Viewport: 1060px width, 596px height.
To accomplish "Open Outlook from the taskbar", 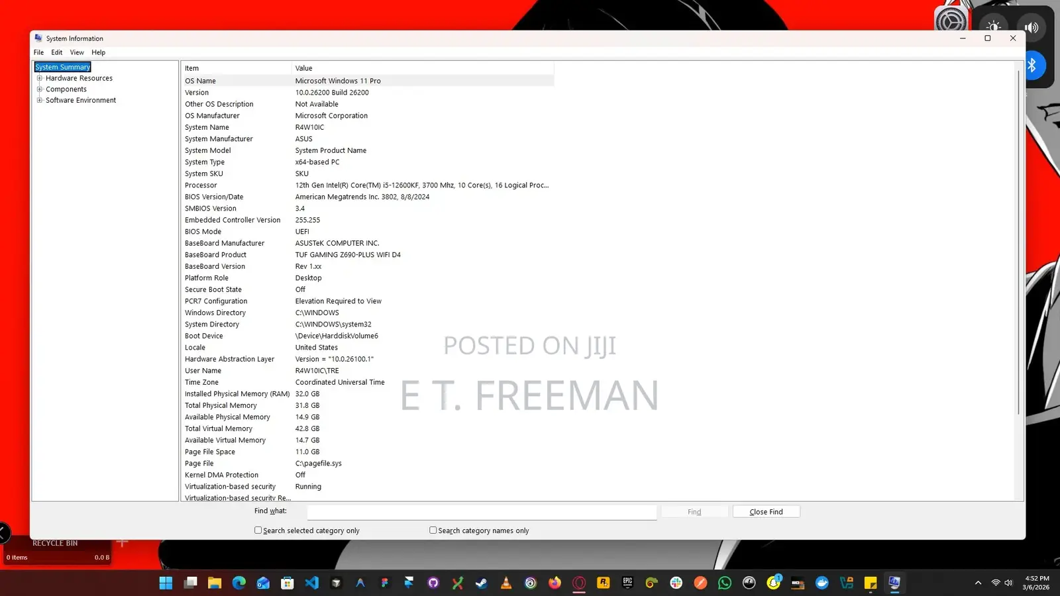I will [x=263, y=583].
